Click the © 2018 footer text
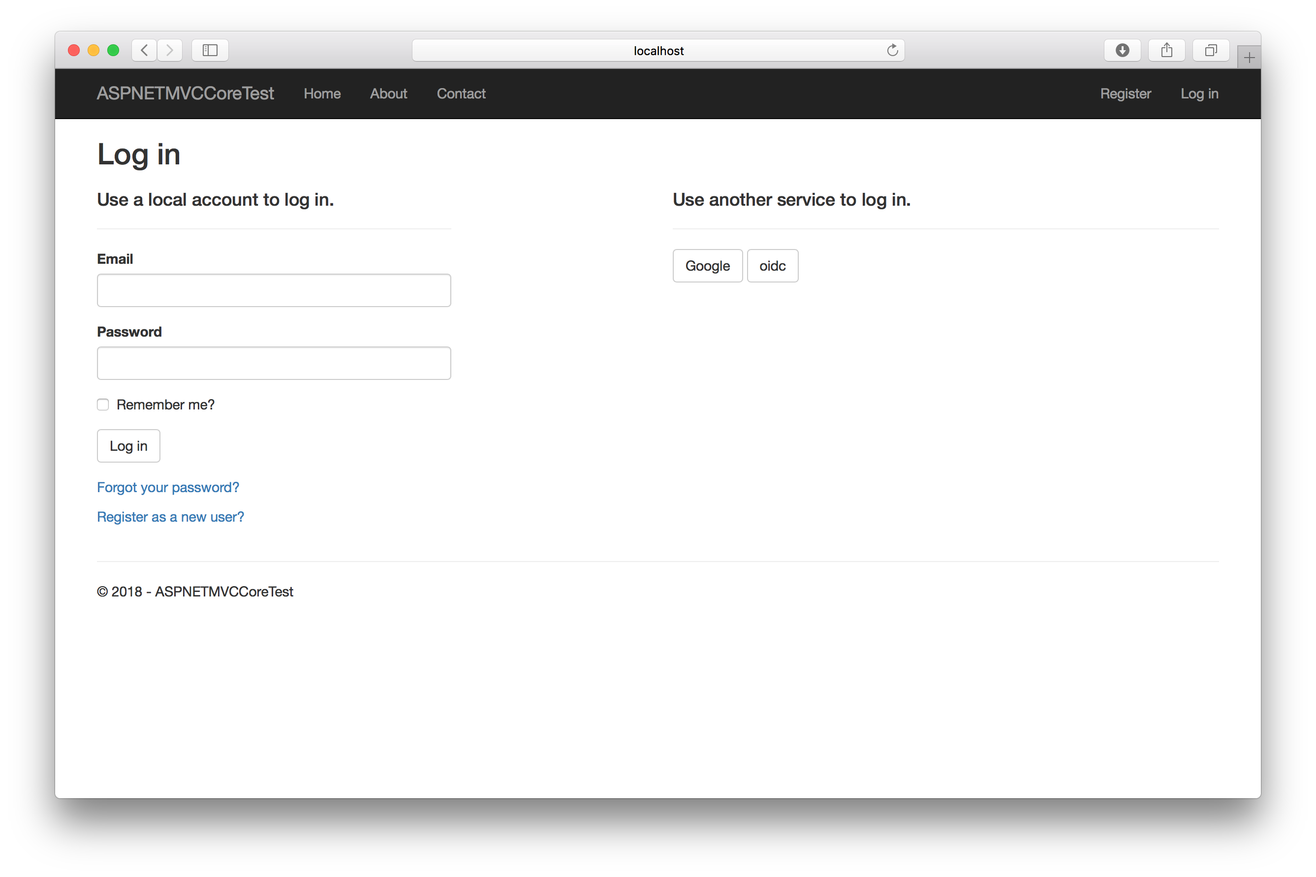Image resolution: width=1316 pixels, height=877 pixels. [194, 592]
